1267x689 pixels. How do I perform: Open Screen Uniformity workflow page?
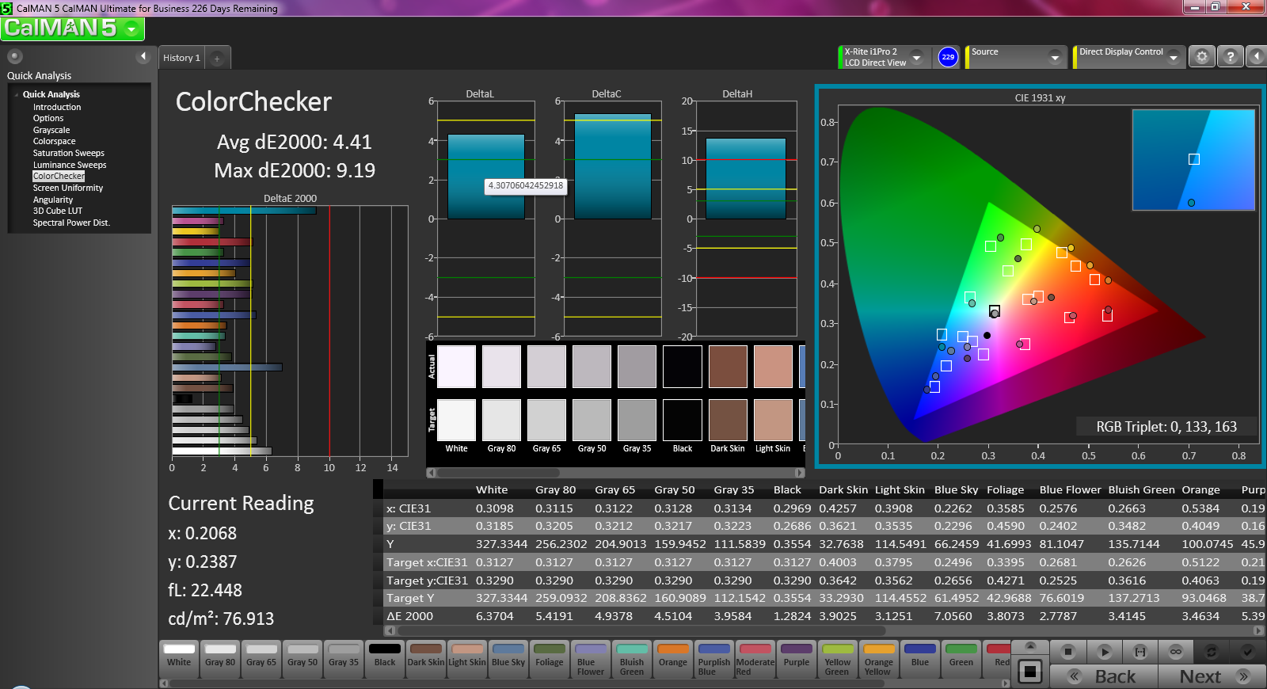tap(68, 188)
